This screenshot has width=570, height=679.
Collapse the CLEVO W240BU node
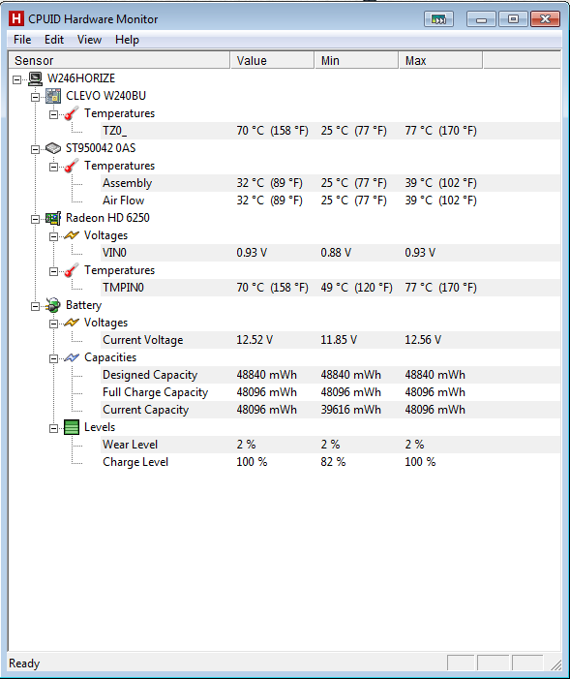click(35, 97)
